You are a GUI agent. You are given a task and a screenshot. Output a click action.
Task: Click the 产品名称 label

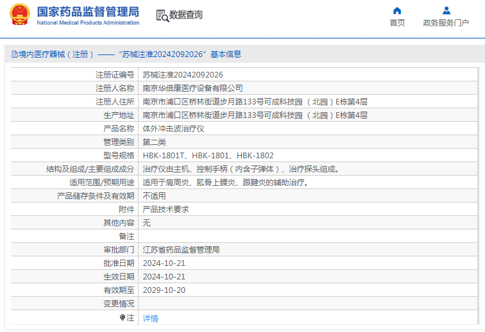pos(119,129)
